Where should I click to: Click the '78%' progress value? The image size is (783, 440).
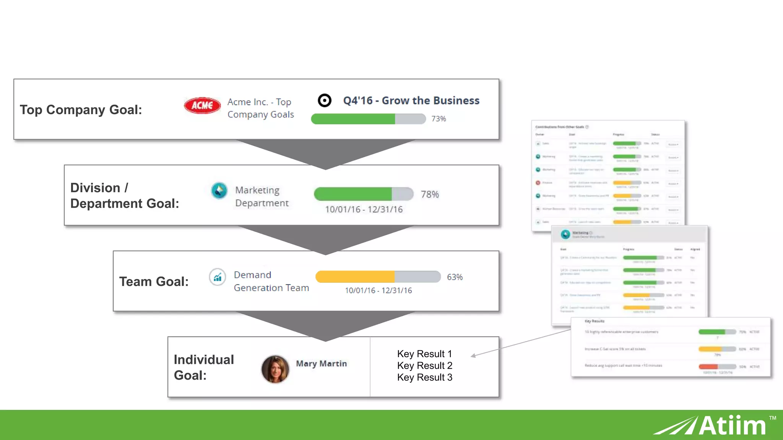(430, 194)
